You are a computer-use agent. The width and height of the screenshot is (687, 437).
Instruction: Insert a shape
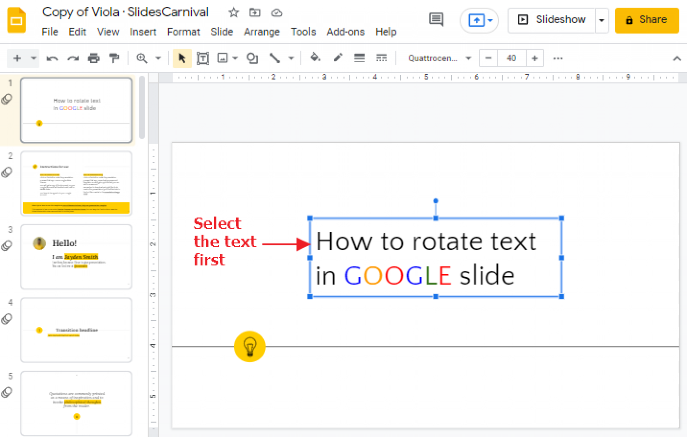(x=252, y=58)
